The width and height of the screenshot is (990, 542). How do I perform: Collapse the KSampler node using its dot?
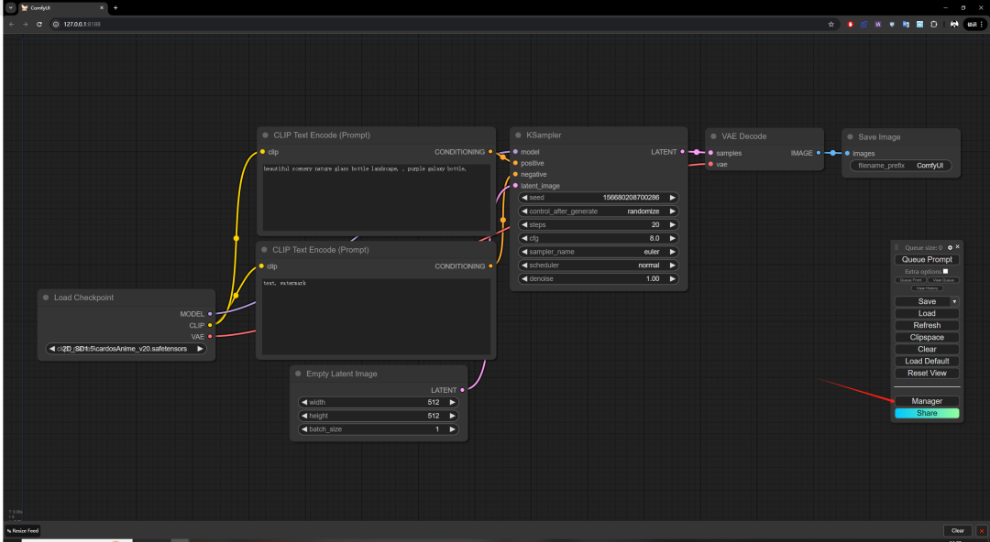(x=519, y=135)
